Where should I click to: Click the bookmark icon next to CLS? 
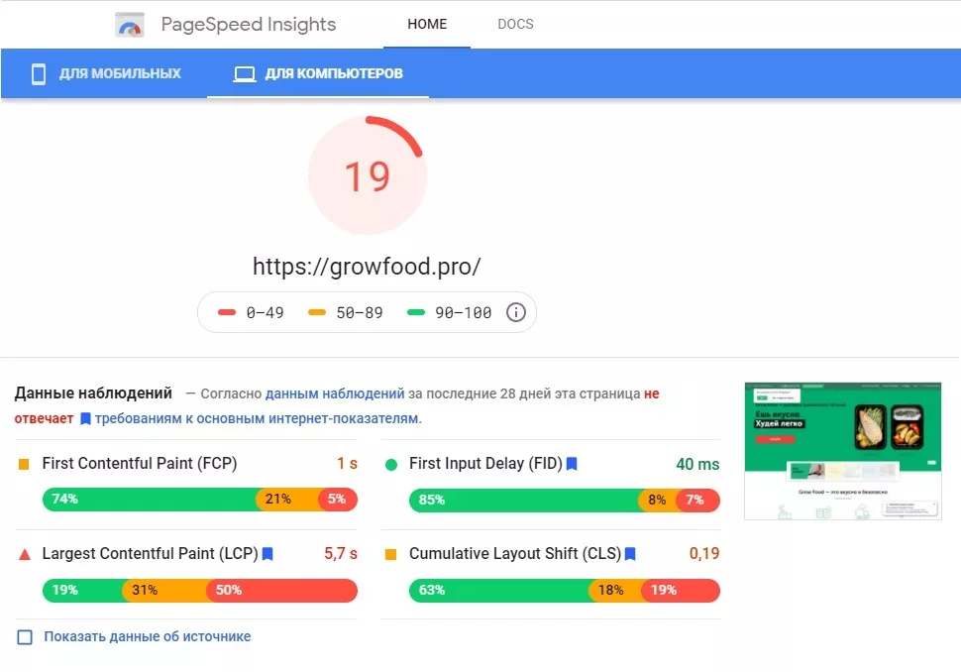[630, 554]
